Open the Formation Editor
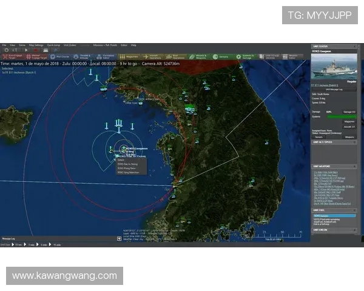Viewport: 364px width, 291px height. tap(105, 56)
